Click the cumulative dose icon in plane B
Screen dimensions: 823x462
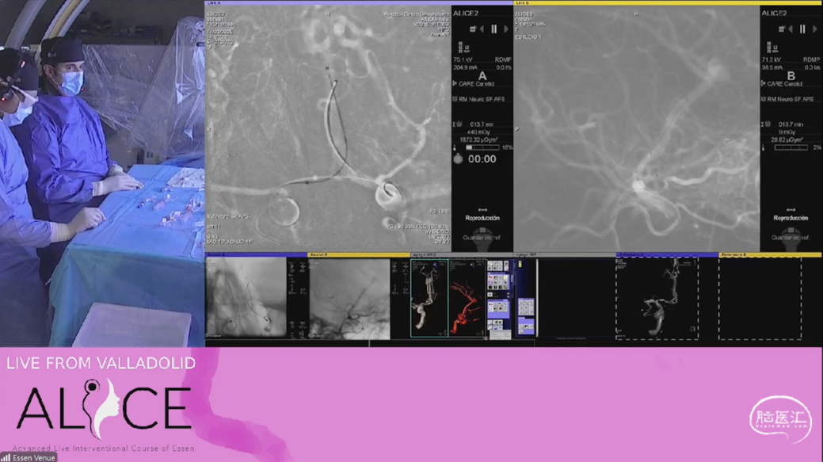pos(766,124)
